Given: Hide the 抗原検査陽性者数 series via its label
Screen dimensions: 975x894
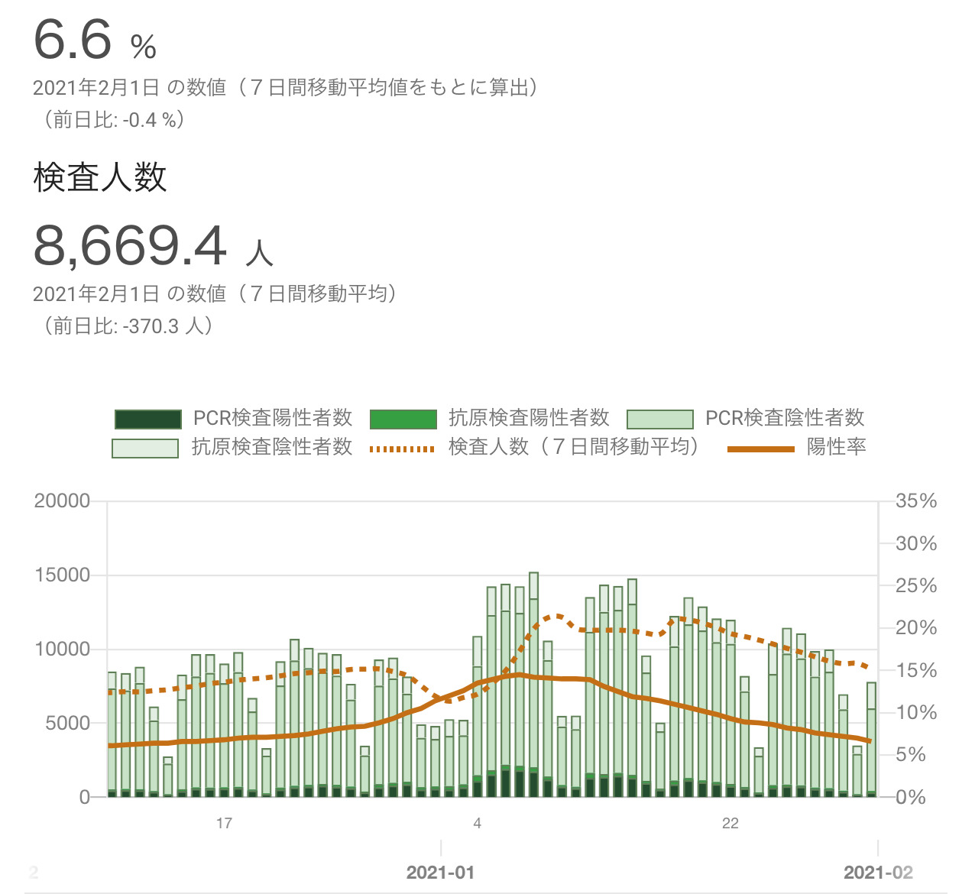Looking at the screenshot, I should pyautogui.click(x=529, y=418).
